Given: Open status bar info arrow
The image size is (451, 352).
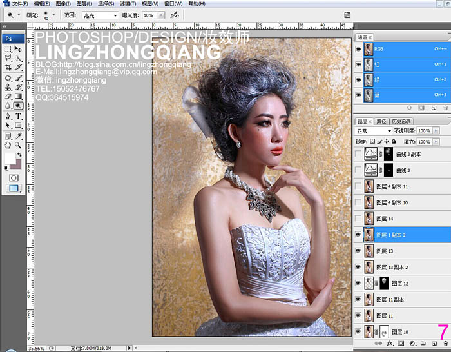Looking at the screenshot, I should tap(129, 348).
